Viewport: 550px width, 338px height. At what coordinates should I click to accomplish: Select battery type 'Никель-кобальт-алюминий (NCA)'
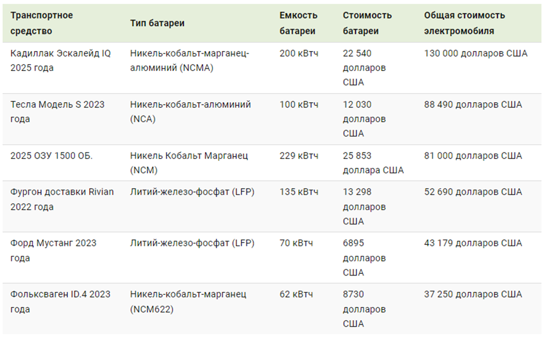point(190,111)
